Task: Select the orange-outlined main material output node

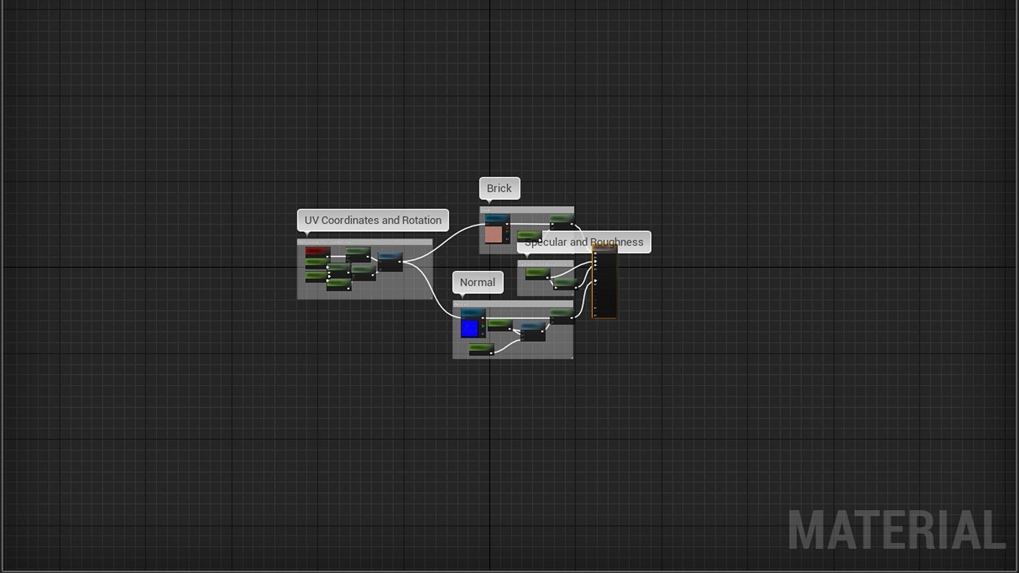Action: point(605,286)
